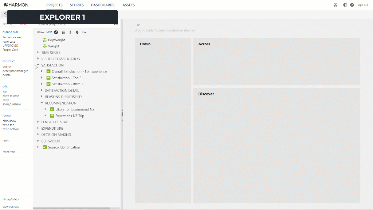Toggle the NEW filter

point(49,32)
